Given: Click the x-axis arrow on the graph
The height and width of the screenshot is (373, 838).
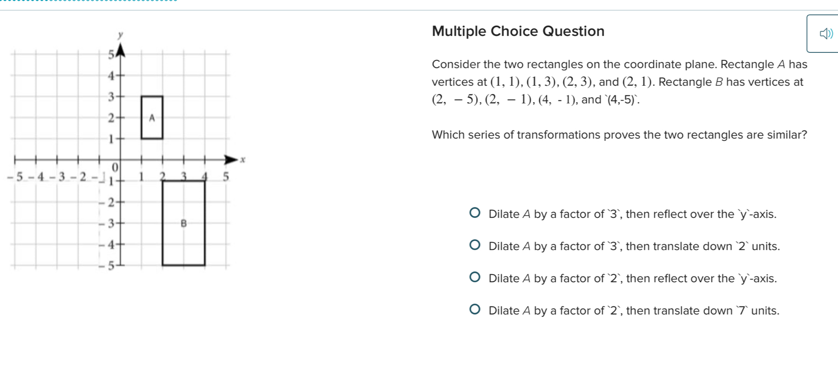Looking at the screenshot, I should pos(232,160).
